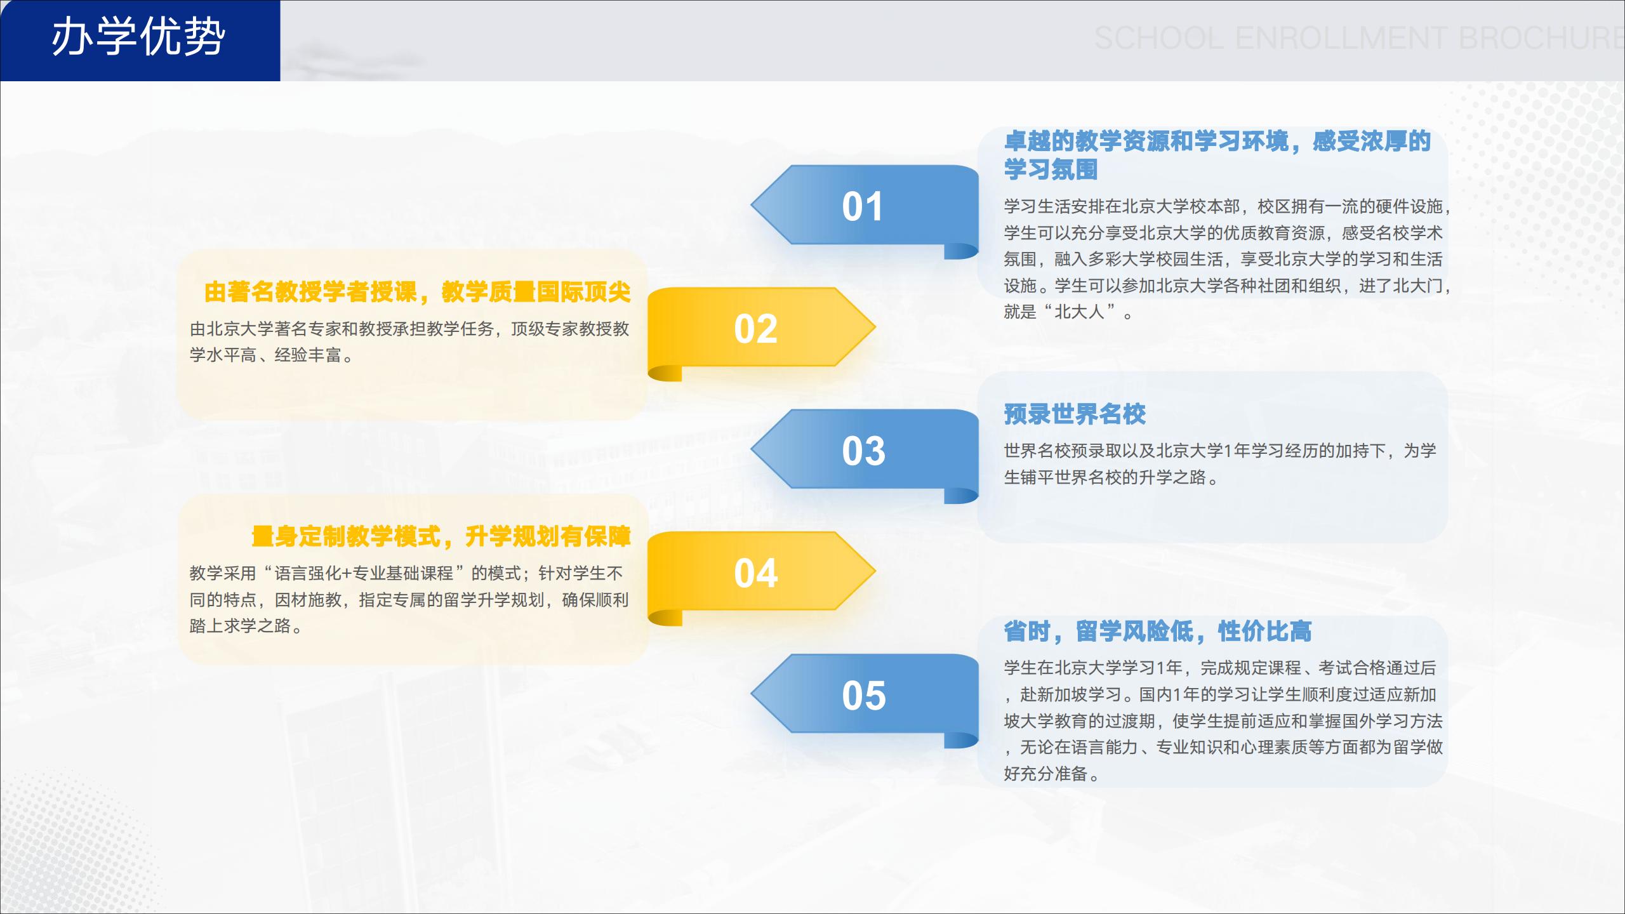Select the 办学优势 title block
The image size is (1625, 914).
(x=140, y=40)
